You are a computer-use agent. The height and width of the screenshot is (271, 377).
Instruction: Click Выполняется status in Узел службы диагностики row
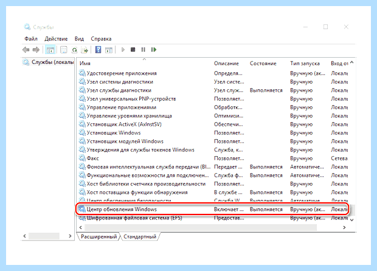pos(266,91)
